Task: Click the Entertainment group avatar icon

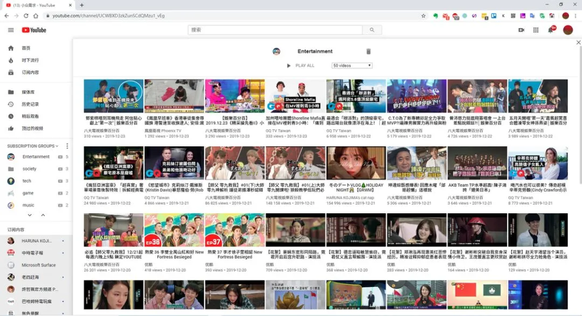Action: point(11,157)
